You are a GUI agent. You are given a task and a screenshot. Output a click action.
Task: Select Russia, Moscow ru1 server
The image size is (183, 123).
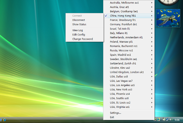coord(129,50)
